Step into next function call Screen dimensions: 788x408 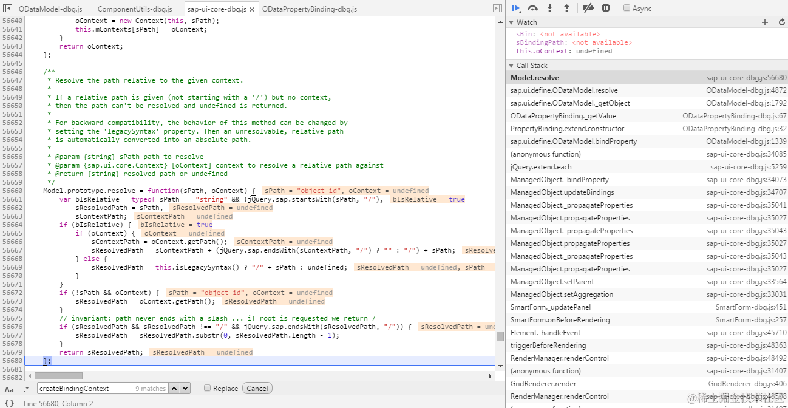click(x=550, y=8)
